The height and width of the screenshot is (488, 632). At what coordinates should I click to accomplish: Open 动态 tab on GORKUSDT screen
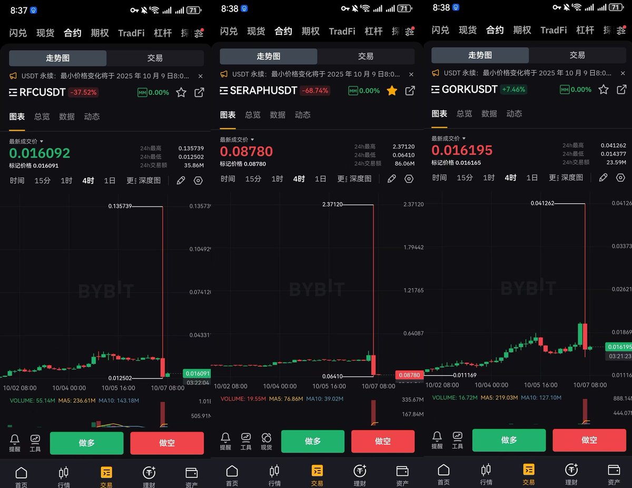click(x=514, y=113)
